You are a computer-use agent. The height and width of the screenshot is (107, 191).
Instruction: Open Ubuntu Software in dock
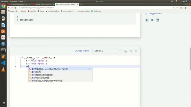coord(3,31)
